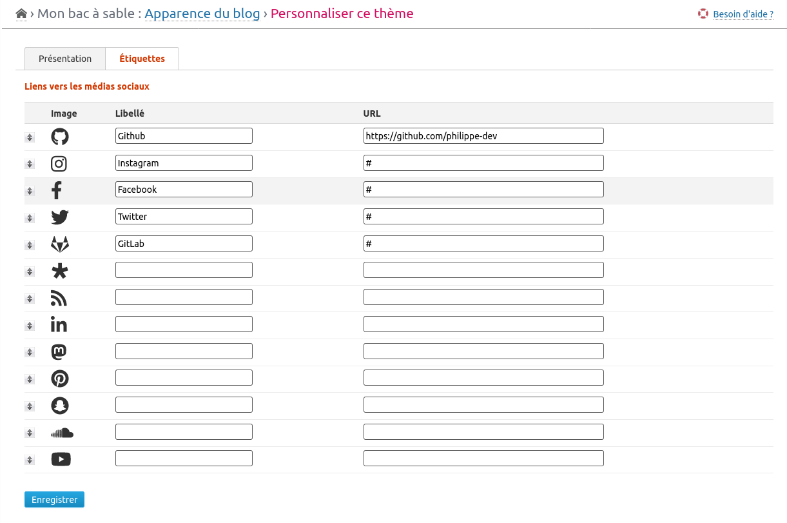Click the Twitter label field
The width and height of the screenshot is (787, 523).
point(184,217)
